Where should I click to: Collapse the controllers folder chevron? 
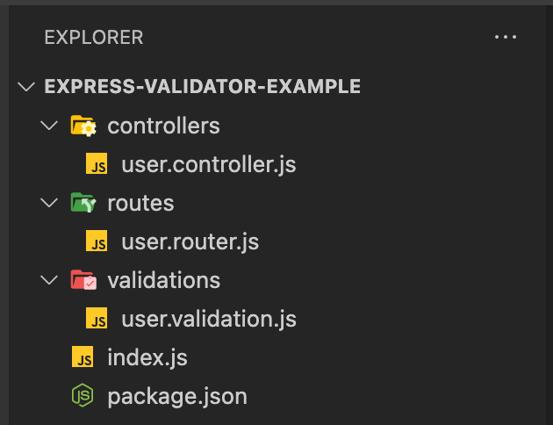(49, 126)
